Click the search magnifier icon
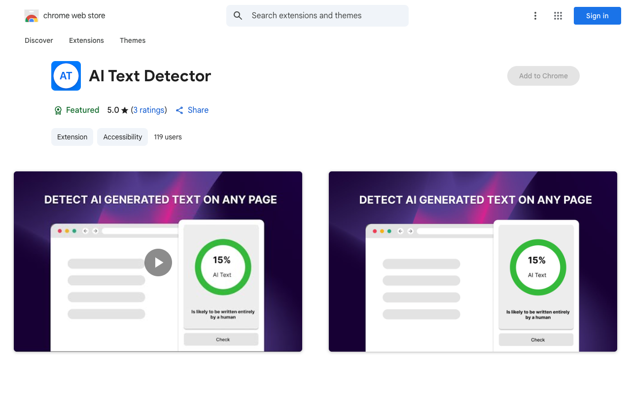631x394 pixels. point(238,16)
